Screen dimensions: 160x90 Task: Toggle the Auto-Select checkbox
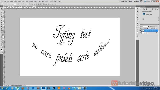coord(6,4)
